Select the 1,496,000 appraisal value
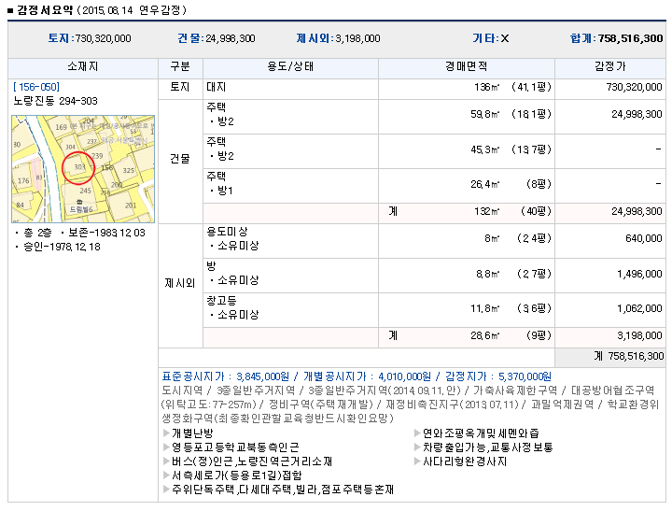 pos(639,274)
